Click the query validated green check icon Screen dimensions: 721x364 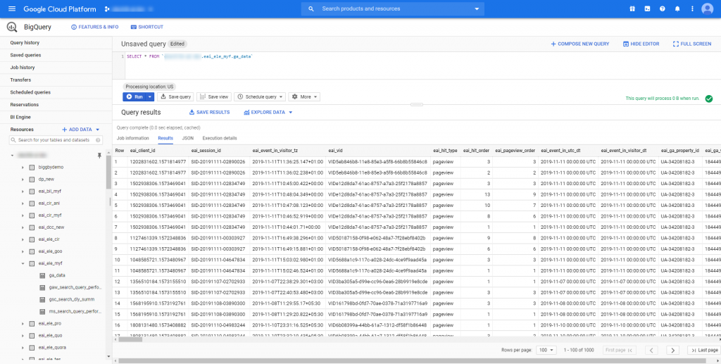pos(708,99)
